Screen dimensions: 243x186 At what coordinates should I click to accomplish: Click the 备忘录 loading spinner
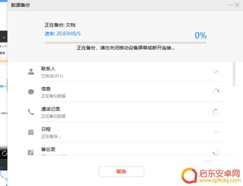pos(216,152)
